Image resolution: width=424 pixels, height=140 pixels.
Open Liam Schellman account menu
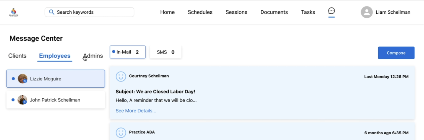(x=393, y=12)
